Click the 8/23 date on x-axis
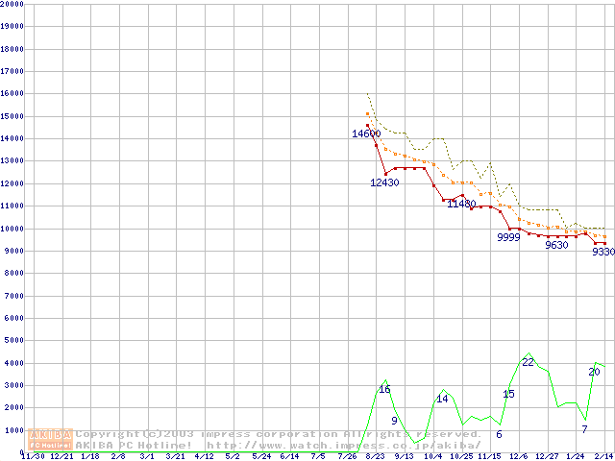Viewport: 615px width, 461px height. [375, 456]
